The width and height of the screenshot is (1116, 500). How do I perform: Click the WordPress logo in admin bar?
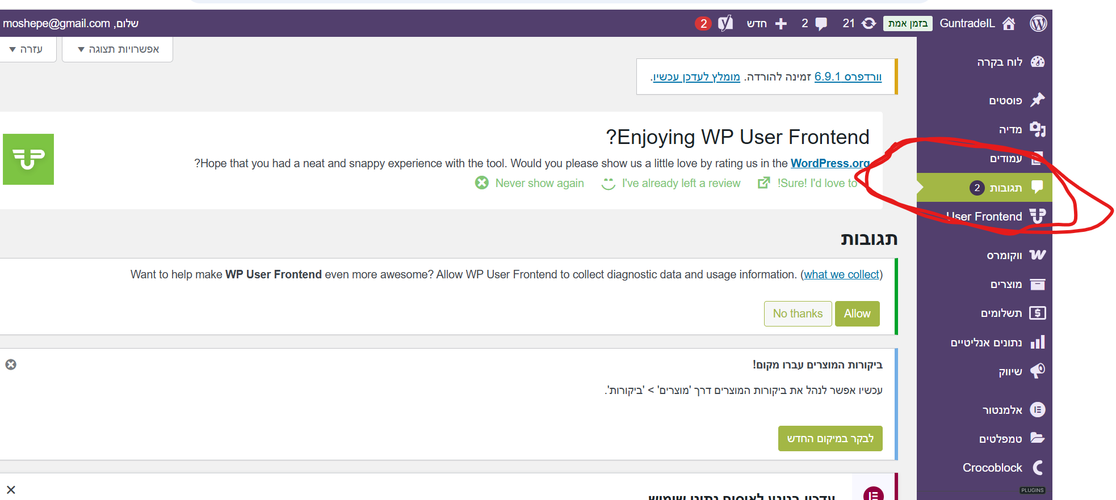pos(1038,23)
